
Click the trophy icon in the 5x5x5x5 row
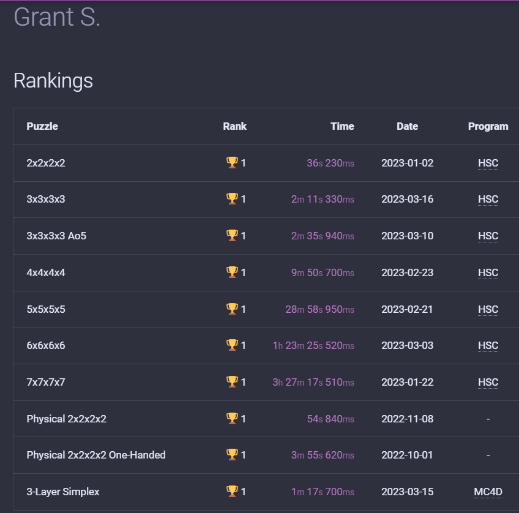[x=232, y=309]
